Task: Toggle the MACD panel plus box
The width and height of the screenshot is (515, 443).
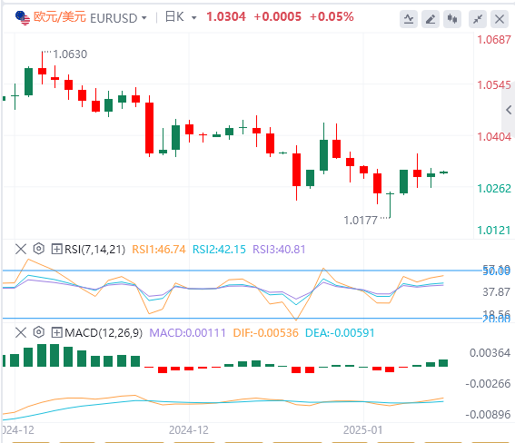Action: [56, 333]
